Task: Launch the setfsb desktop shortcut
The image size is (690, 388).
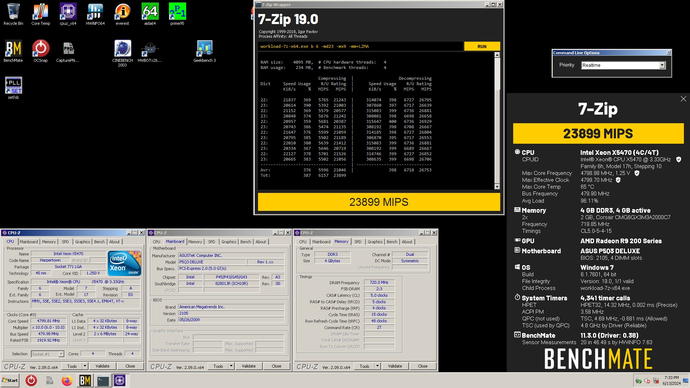Action: click(13, 88)
